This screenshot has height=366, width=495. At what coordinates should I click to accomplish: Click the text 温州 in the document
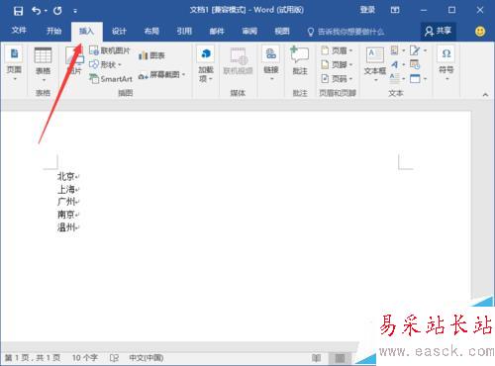(x=66, y=227)
